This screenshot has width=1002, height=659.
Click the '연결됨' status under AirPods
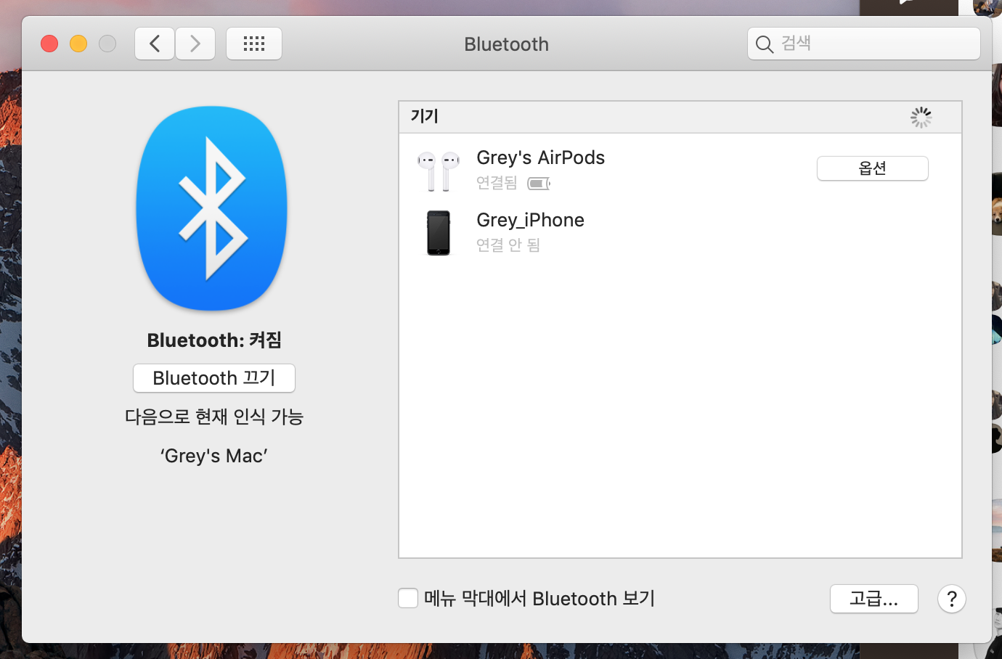click(497, 183)
